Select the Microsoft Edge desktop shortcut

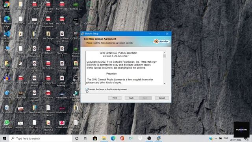click(x=7, y=22)
